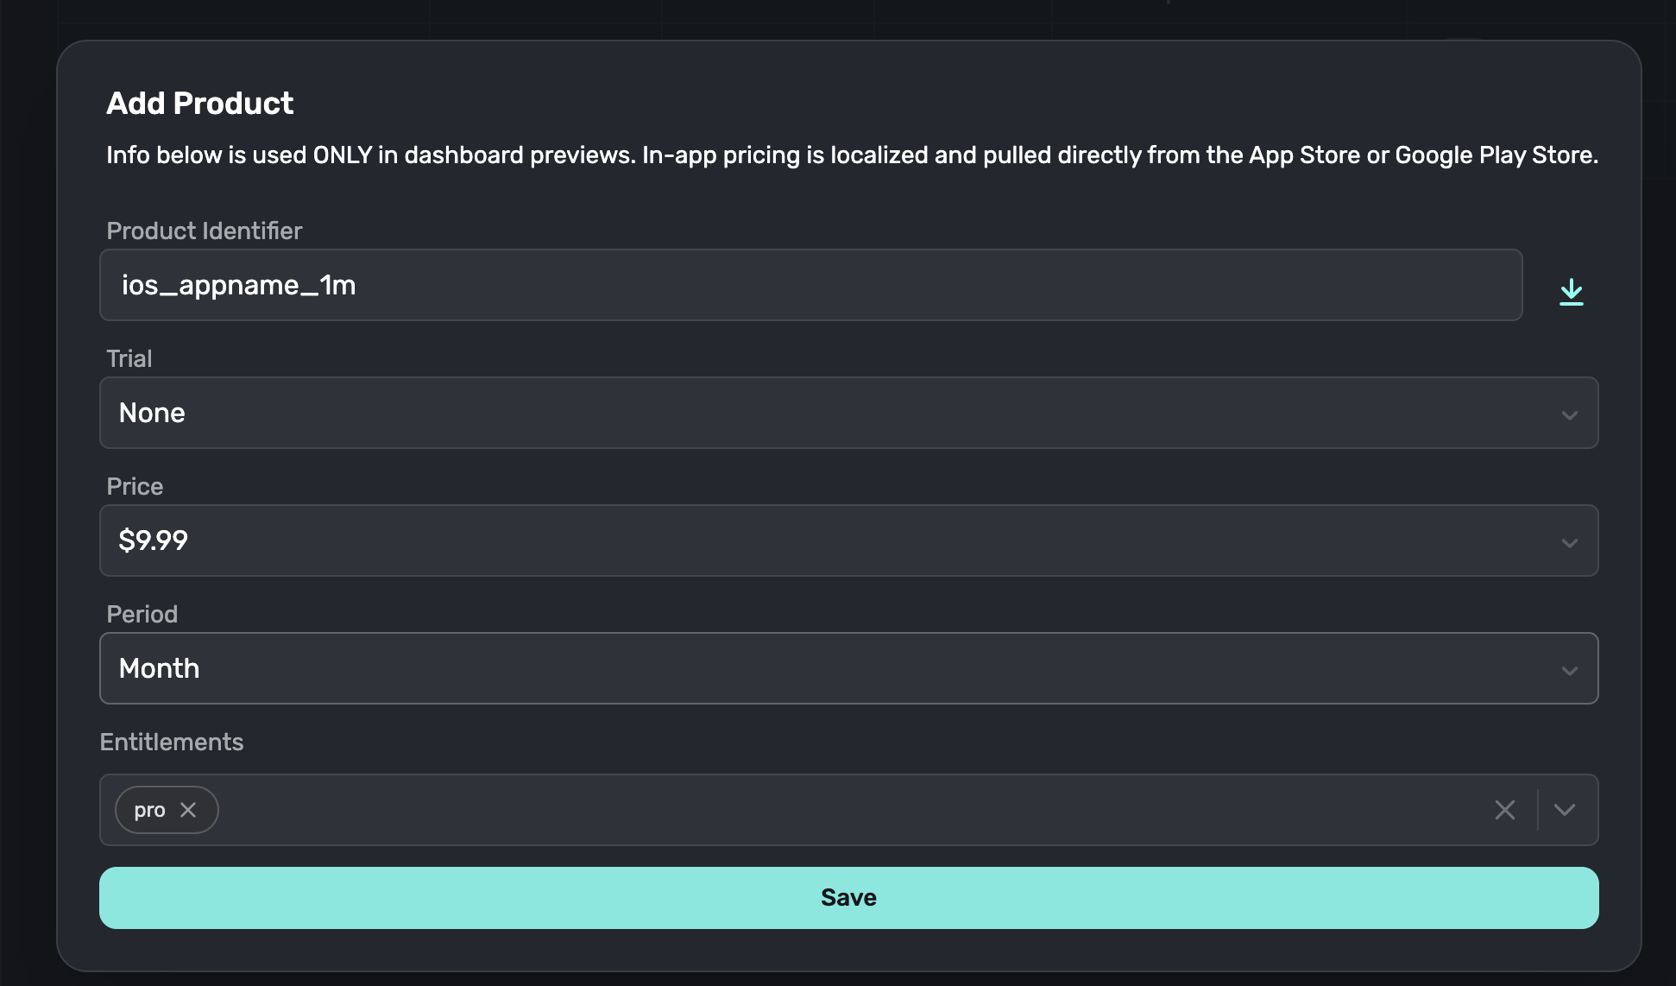Expand the Trial field chevron arrow

click(x=1570, y=415)
